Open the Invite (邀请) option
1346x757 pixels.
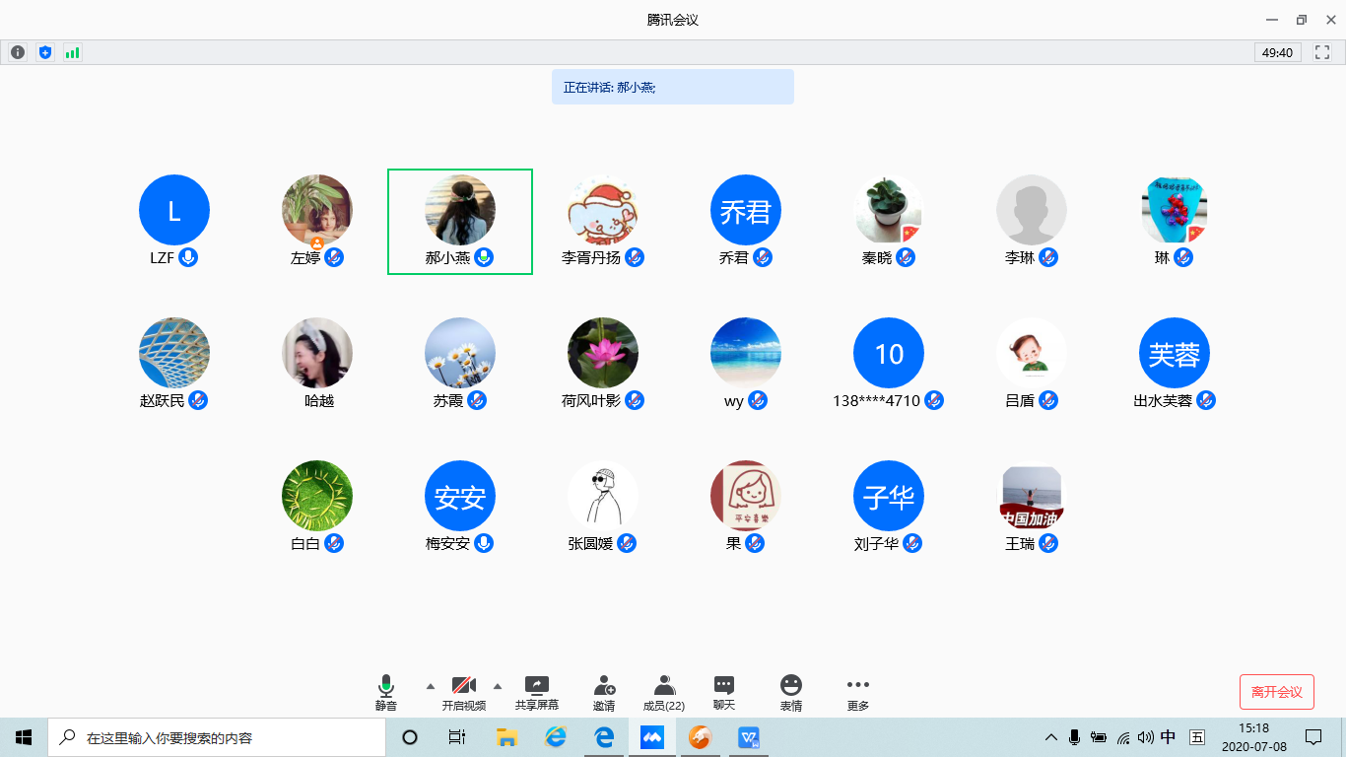click(x=604, y=693)
